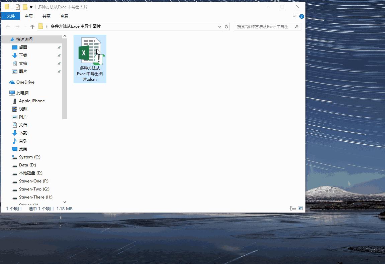Open the recent locations dropdown arrow

tap(25, 26)
